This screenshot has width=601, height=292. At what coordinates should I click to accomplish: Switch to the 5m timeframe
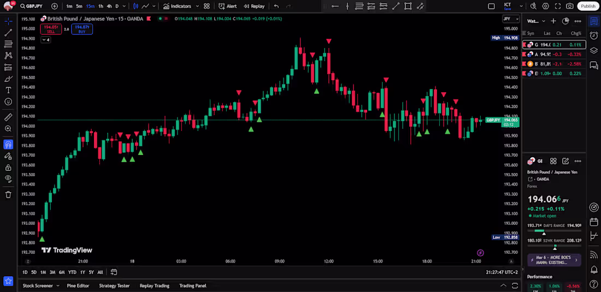tap(79, 6)
